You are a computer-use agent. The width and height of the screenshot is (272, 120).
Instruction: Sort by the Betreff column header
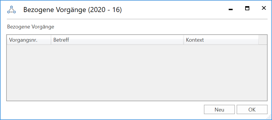(117, 40)
